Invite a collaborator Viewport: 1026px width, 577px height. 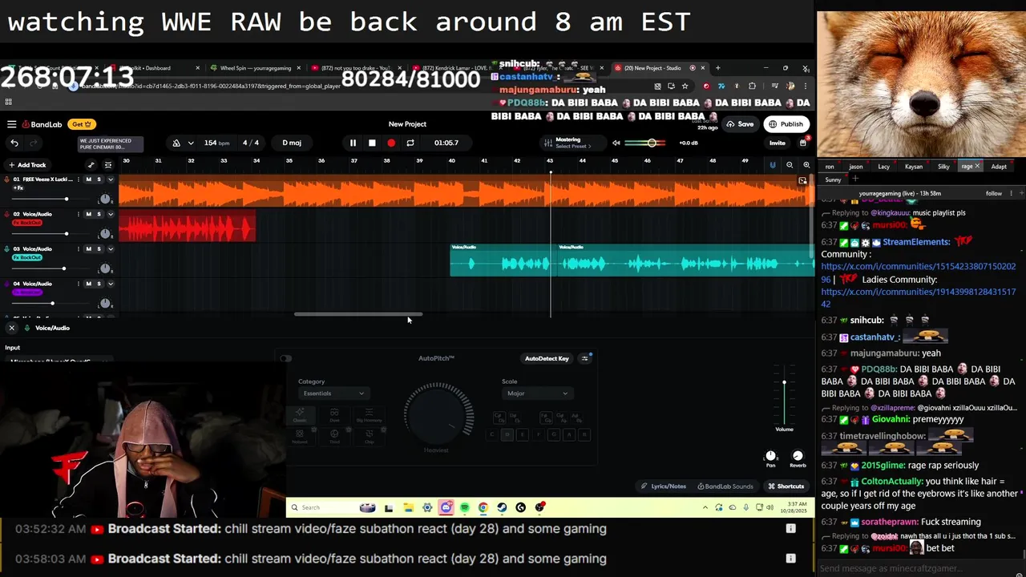pyautogui.click(x=778, y=143)
